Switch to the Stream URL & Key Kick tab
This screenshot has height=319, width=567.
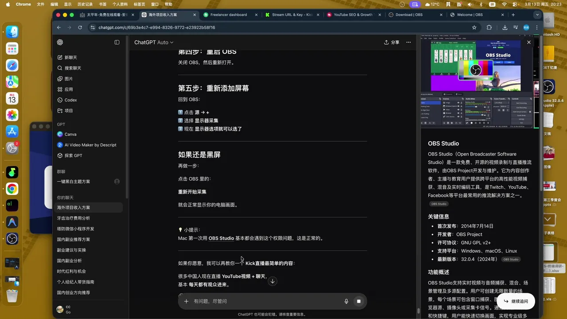(x=292, y=15)
